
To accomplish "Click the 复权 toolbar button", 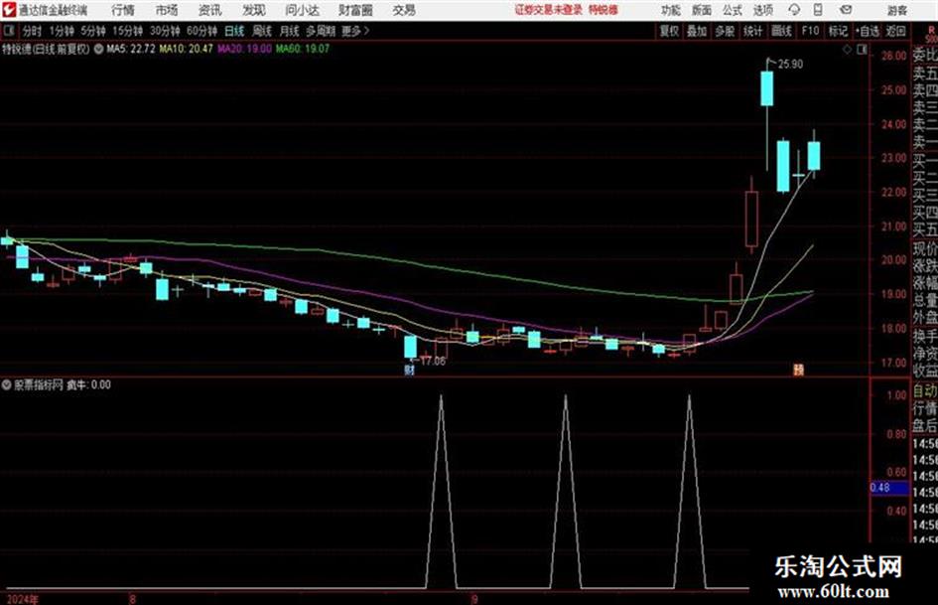I will [669, 31].
